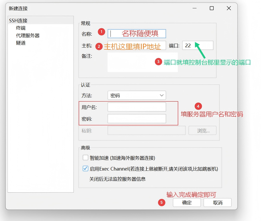Image resolution: width=261 pixels, height=221 pixels.
Task: Click the 用户名 input field
Action: coord(137,107)
